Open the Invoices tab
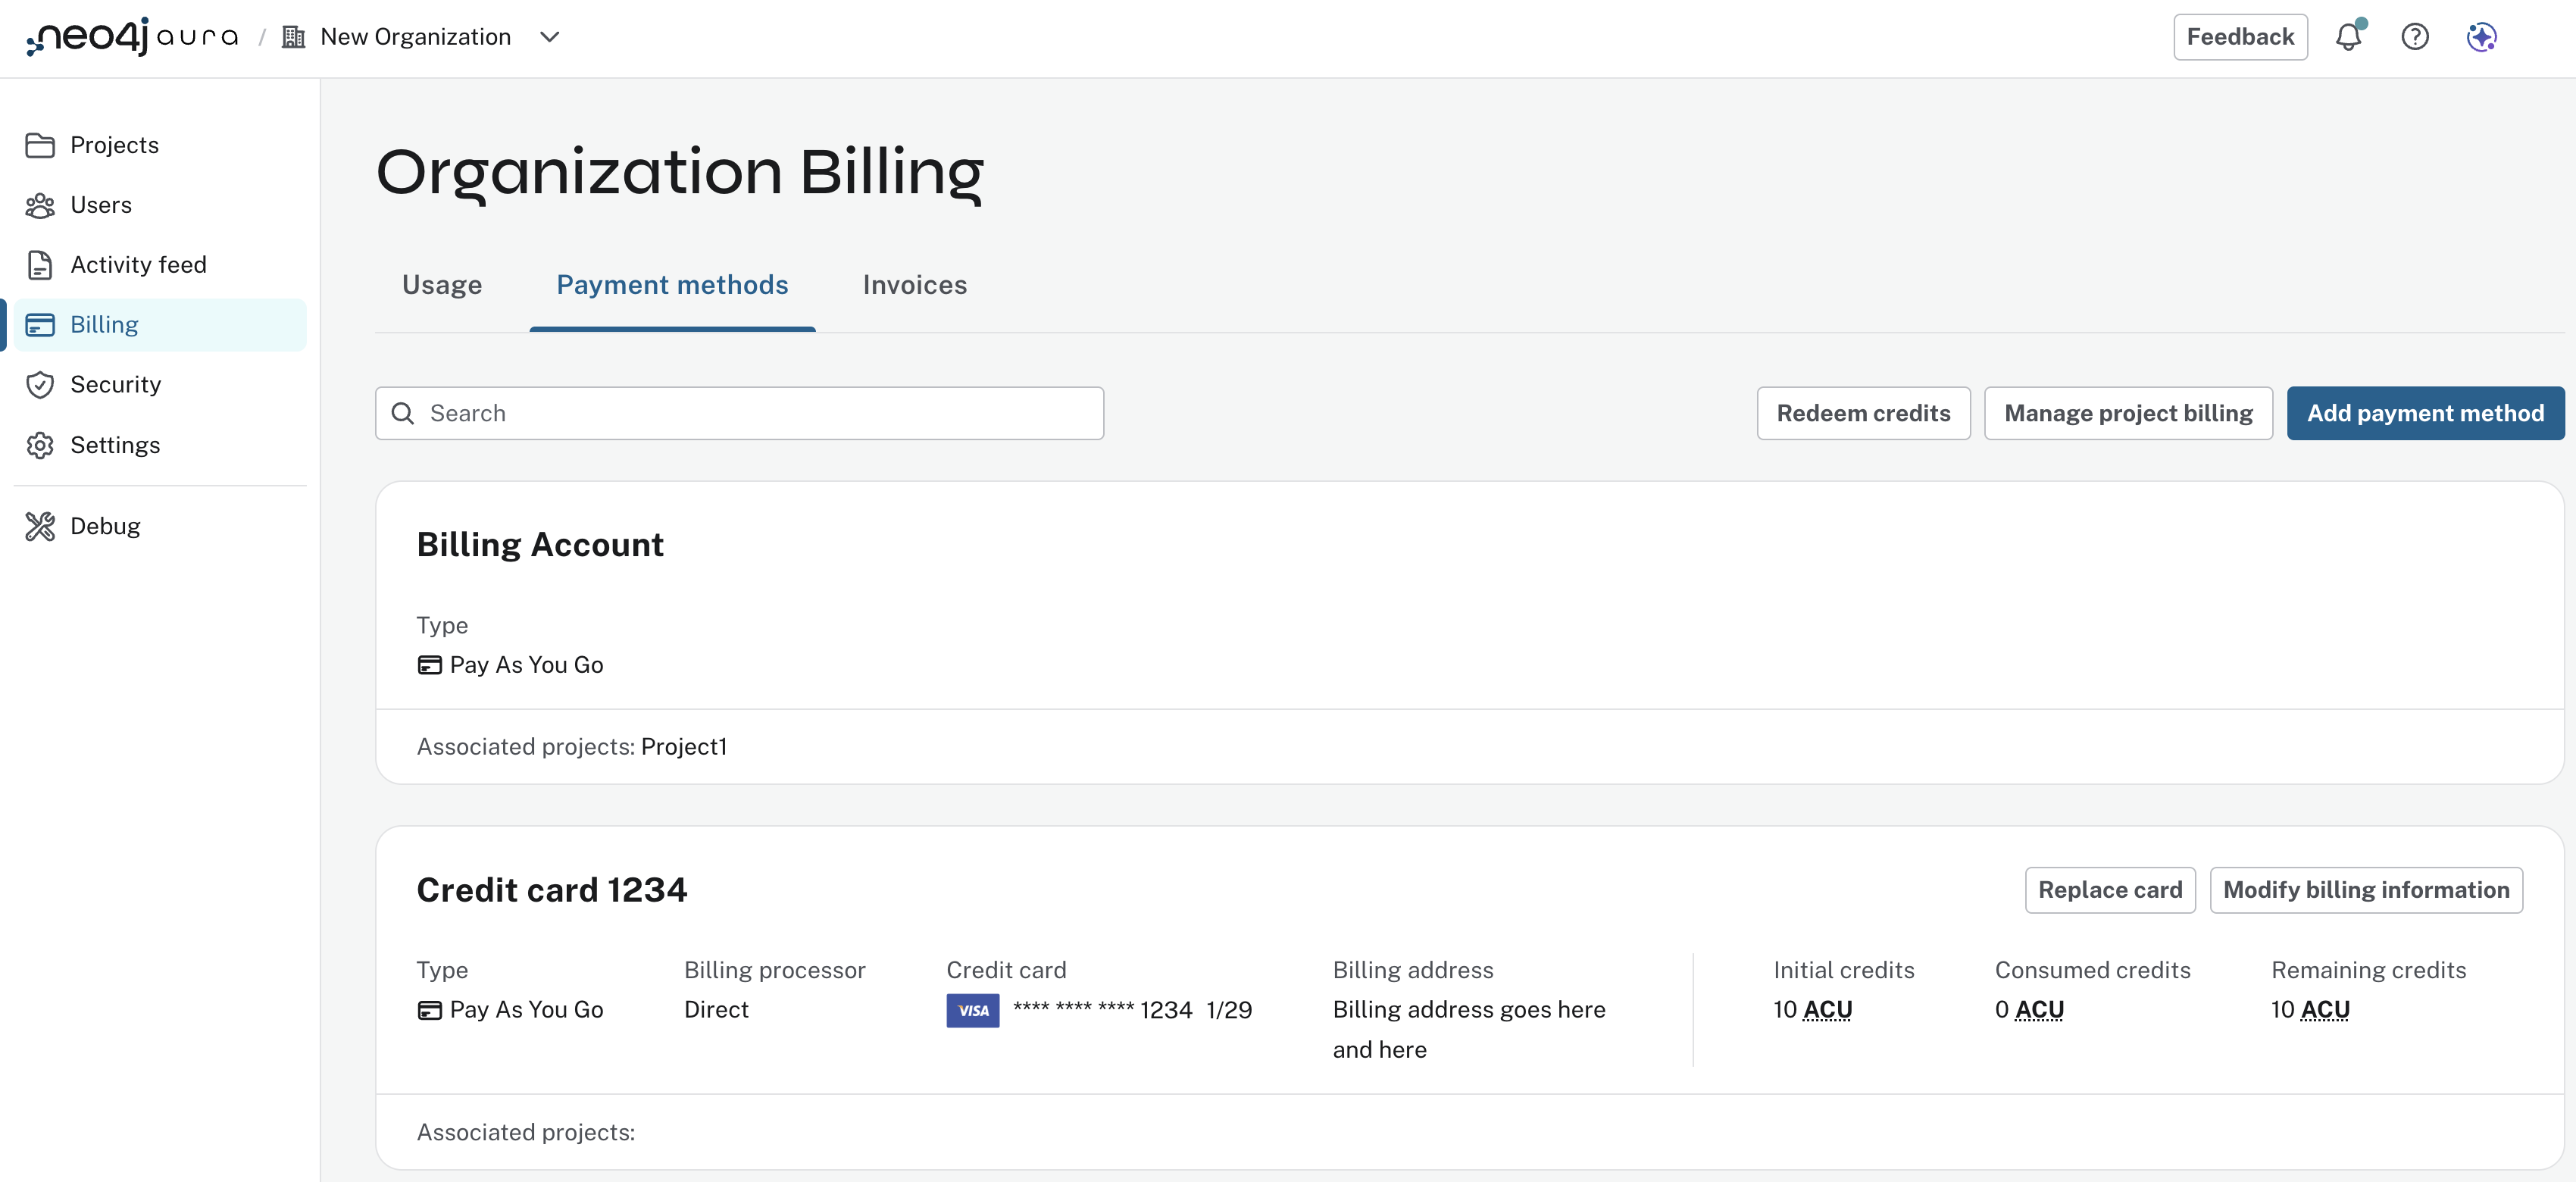Screen dimensions: 2576x1182 coord(913,285)
